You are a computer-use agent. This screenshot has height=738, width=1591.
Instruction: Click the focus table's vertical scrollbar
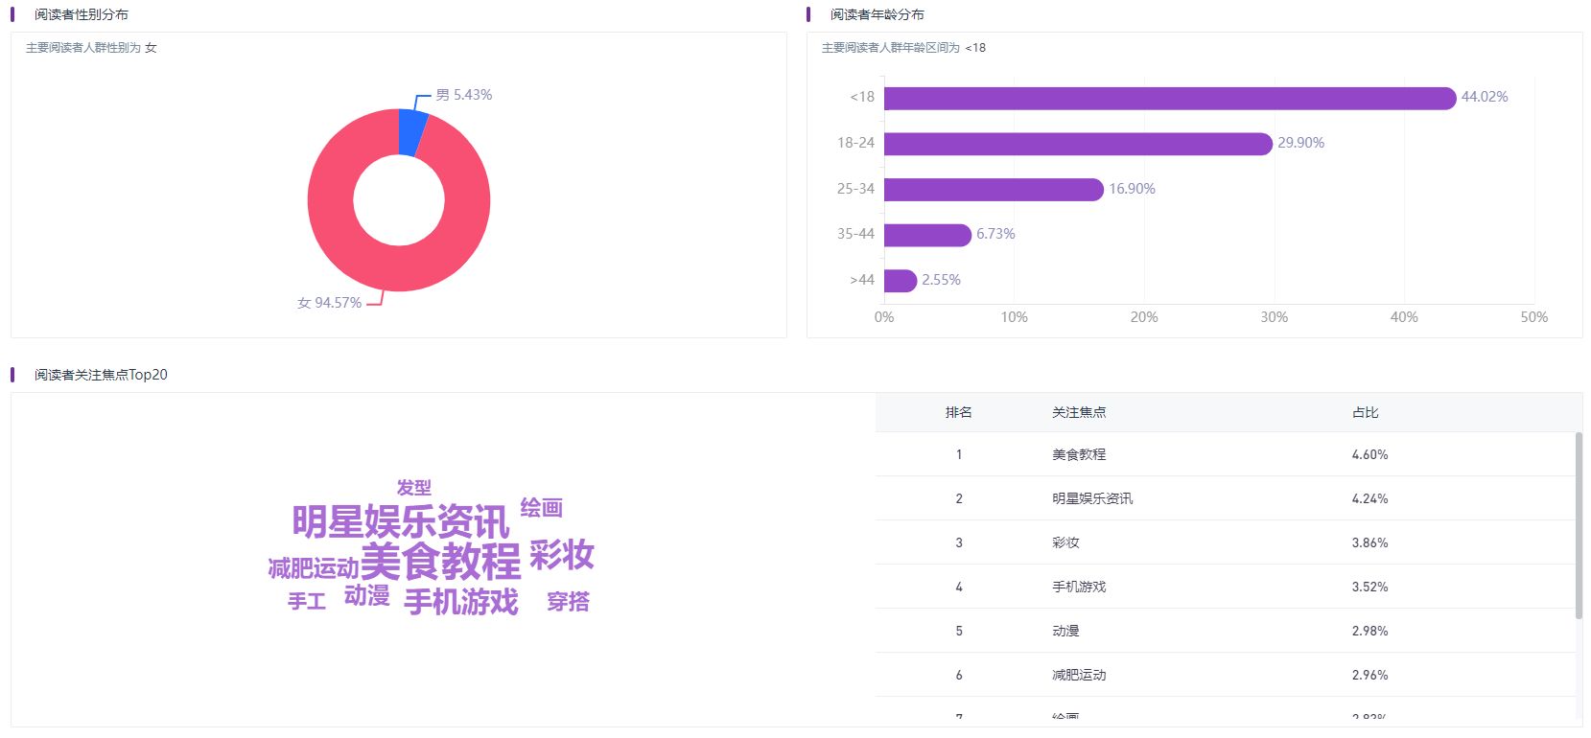click(1579, 525)
